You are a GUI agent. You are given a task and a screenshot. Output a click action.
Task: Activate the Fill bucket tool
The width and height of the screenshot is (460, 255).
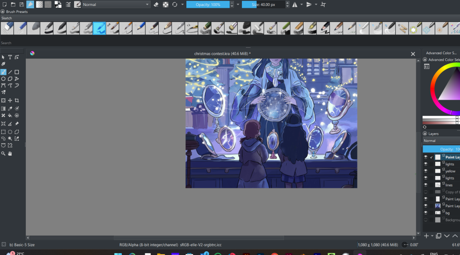10,115
